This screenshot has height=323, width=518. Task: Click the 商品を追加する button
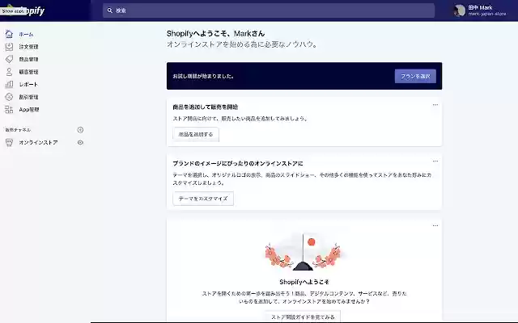tap(196, 134)
